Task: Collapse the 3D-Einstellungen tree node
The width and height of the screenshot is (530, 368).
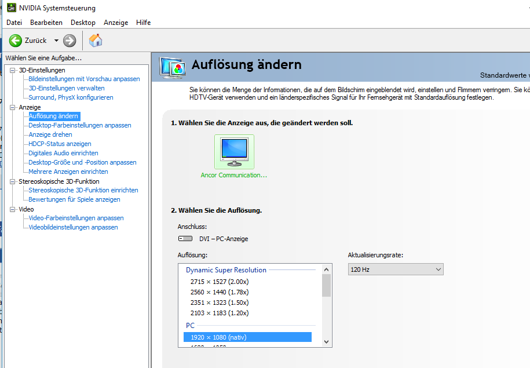Action: tap(13, 70)
